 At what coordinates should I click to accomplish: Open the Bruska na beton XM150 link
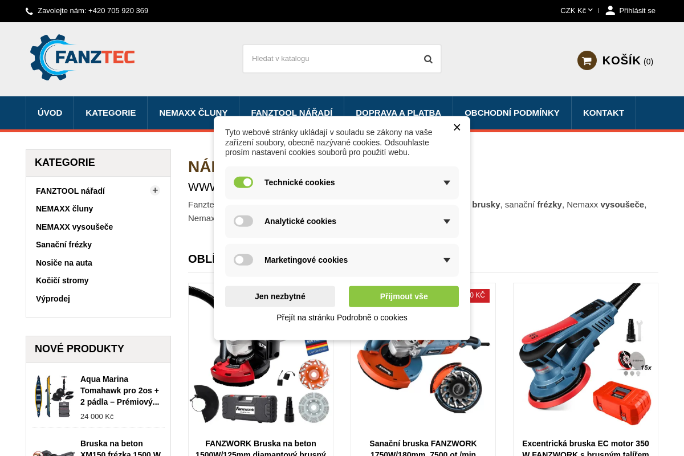click(120, 449)
